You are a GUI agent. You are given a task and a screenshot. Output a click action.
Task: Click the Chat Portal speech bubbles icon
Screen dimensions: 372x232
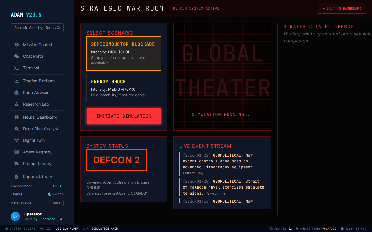pyautogui.click(x=17, y=56)
